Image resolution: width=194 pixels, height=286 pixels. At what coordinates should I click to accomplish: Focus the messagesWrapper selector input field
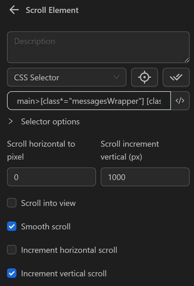click(x=88, y=101)
